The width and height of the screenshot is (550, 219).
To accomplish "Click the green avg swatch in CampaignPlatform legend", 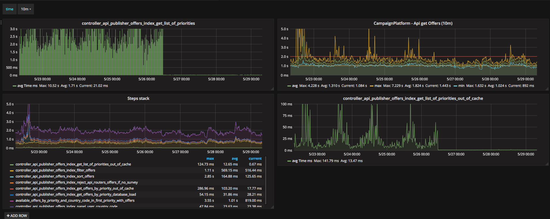I will click(x=289, y=86).
